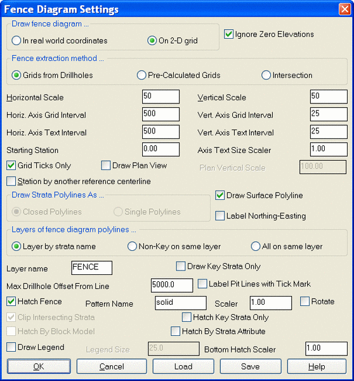Image resolution: width=354 pixels, height=381 pixels.
Task: Focus the Starting Station field
Action: click(x=161, y=149)
